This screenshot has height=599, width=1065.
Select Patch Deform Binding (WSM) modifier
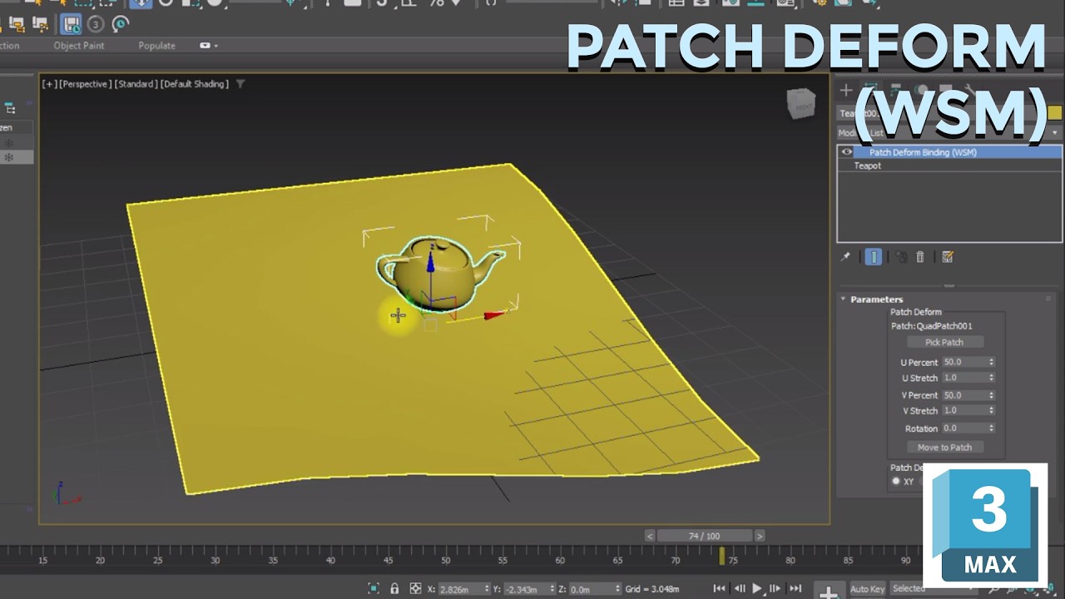click(923, 152)
